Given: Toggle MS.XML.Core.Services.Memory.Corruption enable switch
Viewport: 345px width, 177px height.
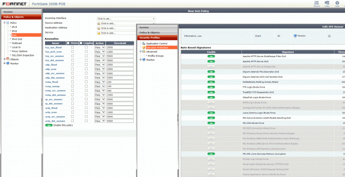Looking at the screenshot, I should coord(211,154).
